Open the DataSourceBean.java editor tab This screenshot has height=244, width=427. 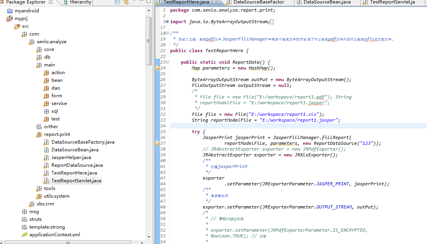(x=326, y=2)
